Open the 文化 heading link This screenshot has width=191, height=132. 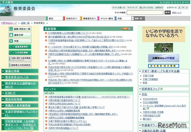[144, 94]
